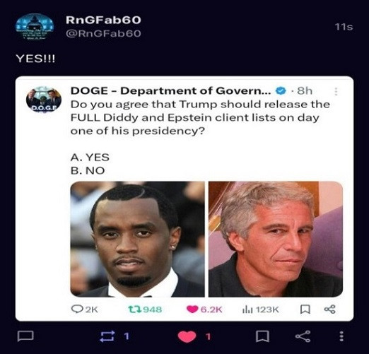Repost RnGFab60's post with repost icon
The height and width of the screenshot is (354, 369).
pyautogui.click(x=107, y=336)
